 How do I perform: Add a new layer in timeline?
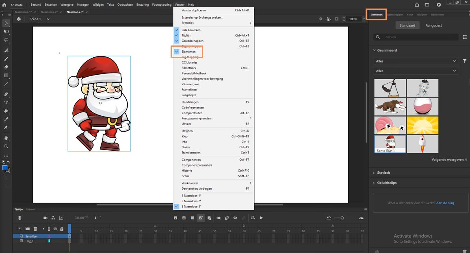pyautogui.click(x=19, y=229)
